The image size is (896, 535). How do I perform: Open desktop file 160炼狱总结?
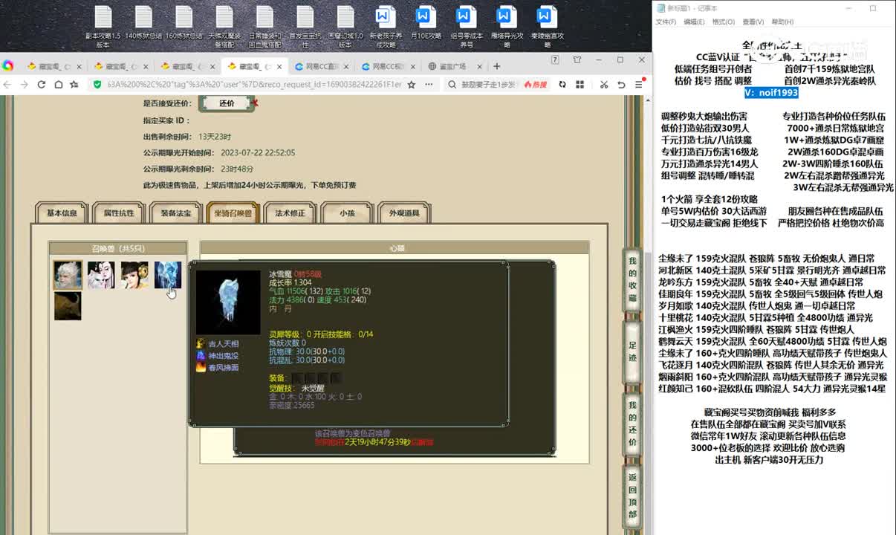click(x=184, y=23)
